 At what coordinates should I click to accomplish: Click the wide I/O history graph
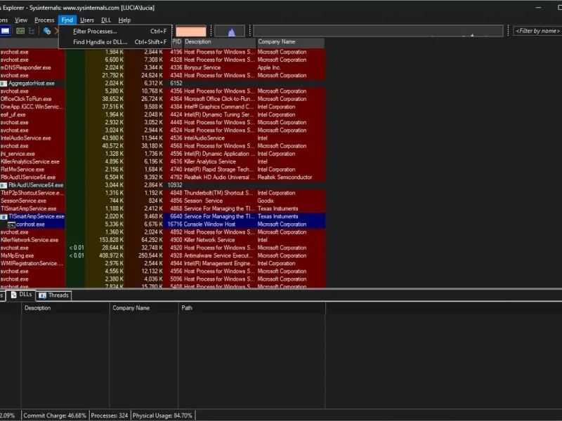(x=378, y=31)
